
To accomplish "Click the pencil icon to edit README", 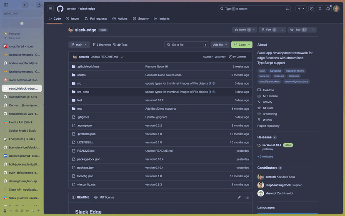I will click(239, 197).
